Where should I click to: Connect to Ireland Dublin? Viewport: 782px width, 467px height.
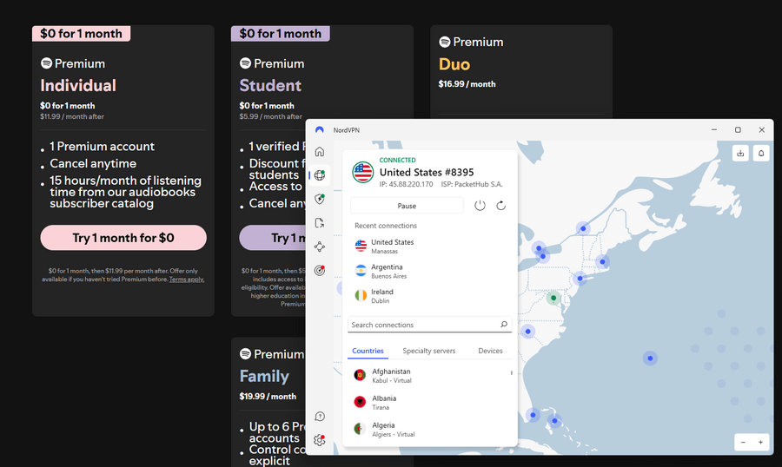pyautogui.click(x=429, y=295)
